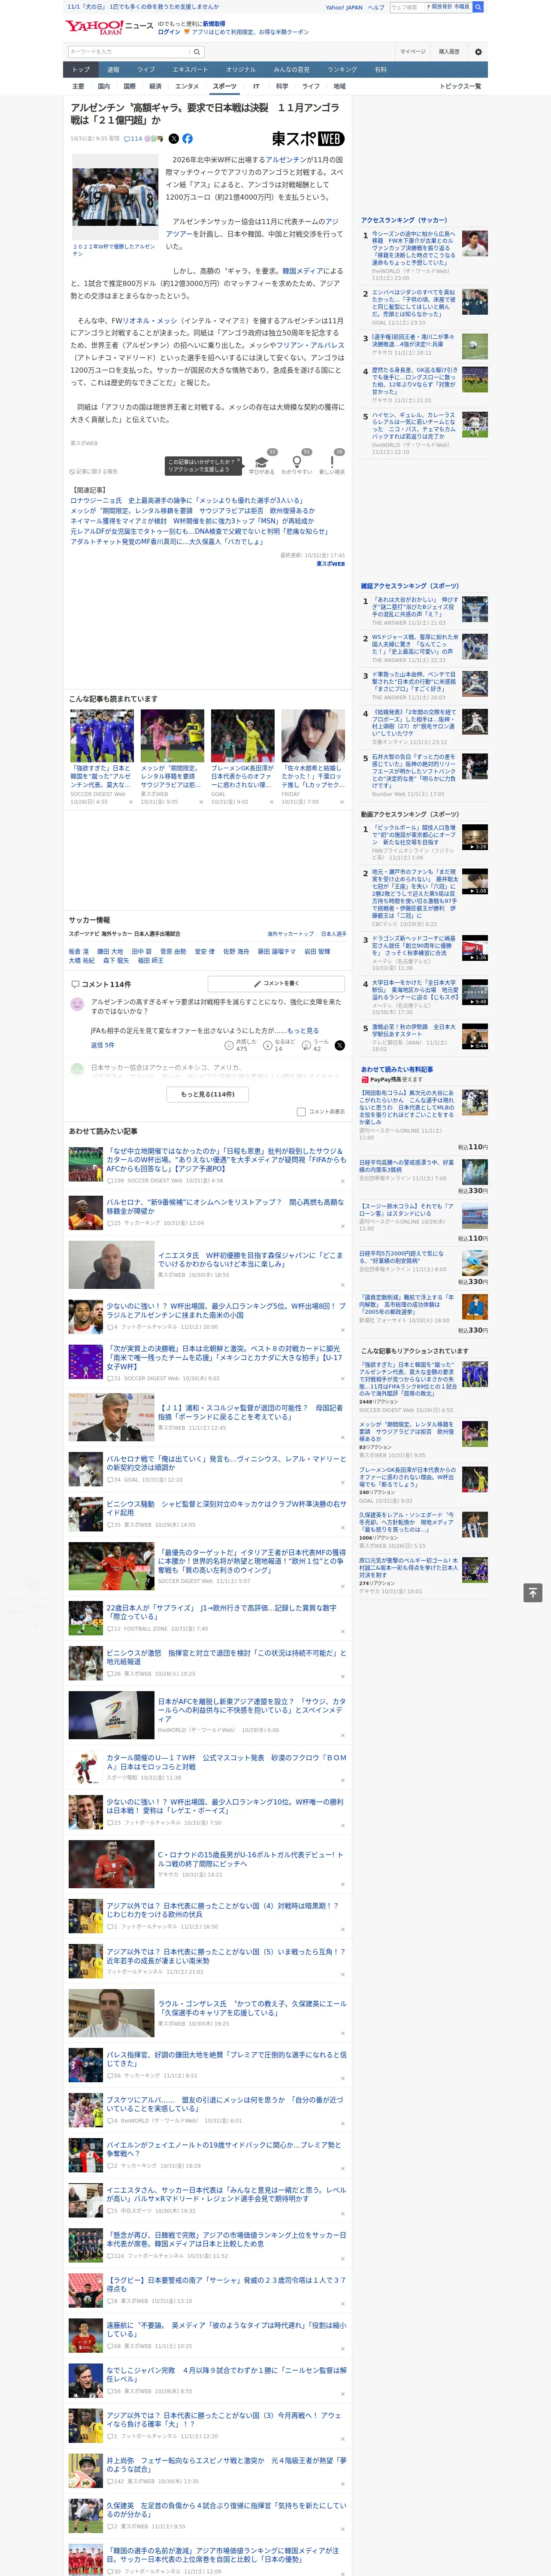Screen dimensions: 551x2576
Task: Click the back-to-top arrow button
Action: tap(533, 1593)
